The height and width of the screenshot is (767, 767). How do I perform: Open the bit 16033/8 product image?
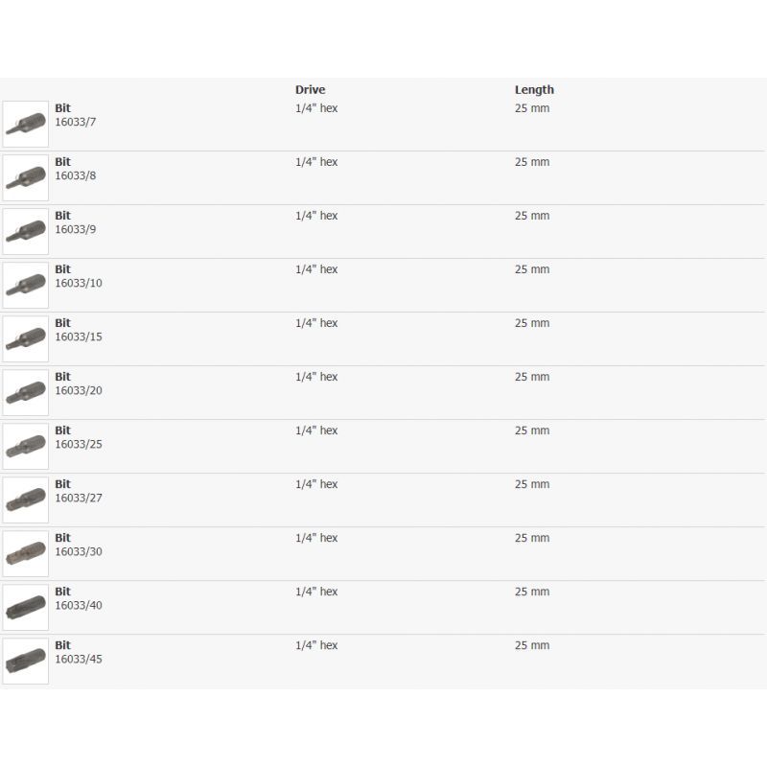pos(25,178)
